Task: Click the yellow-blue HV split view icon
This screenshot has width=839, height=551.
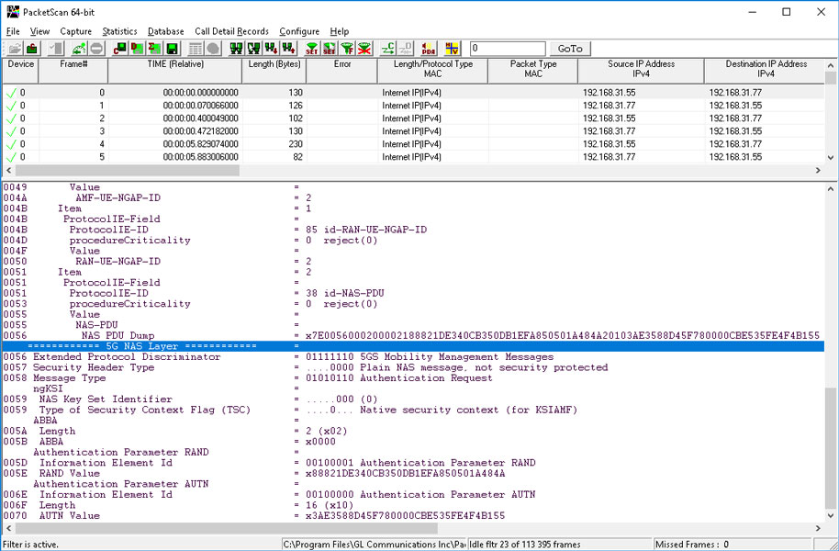Action: pyautogui.click(x=453, y=49)
